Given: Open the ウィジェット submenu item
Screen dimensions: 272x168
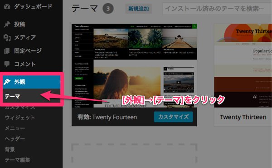Looking at the screenshot, I should (x=20, y=118).
